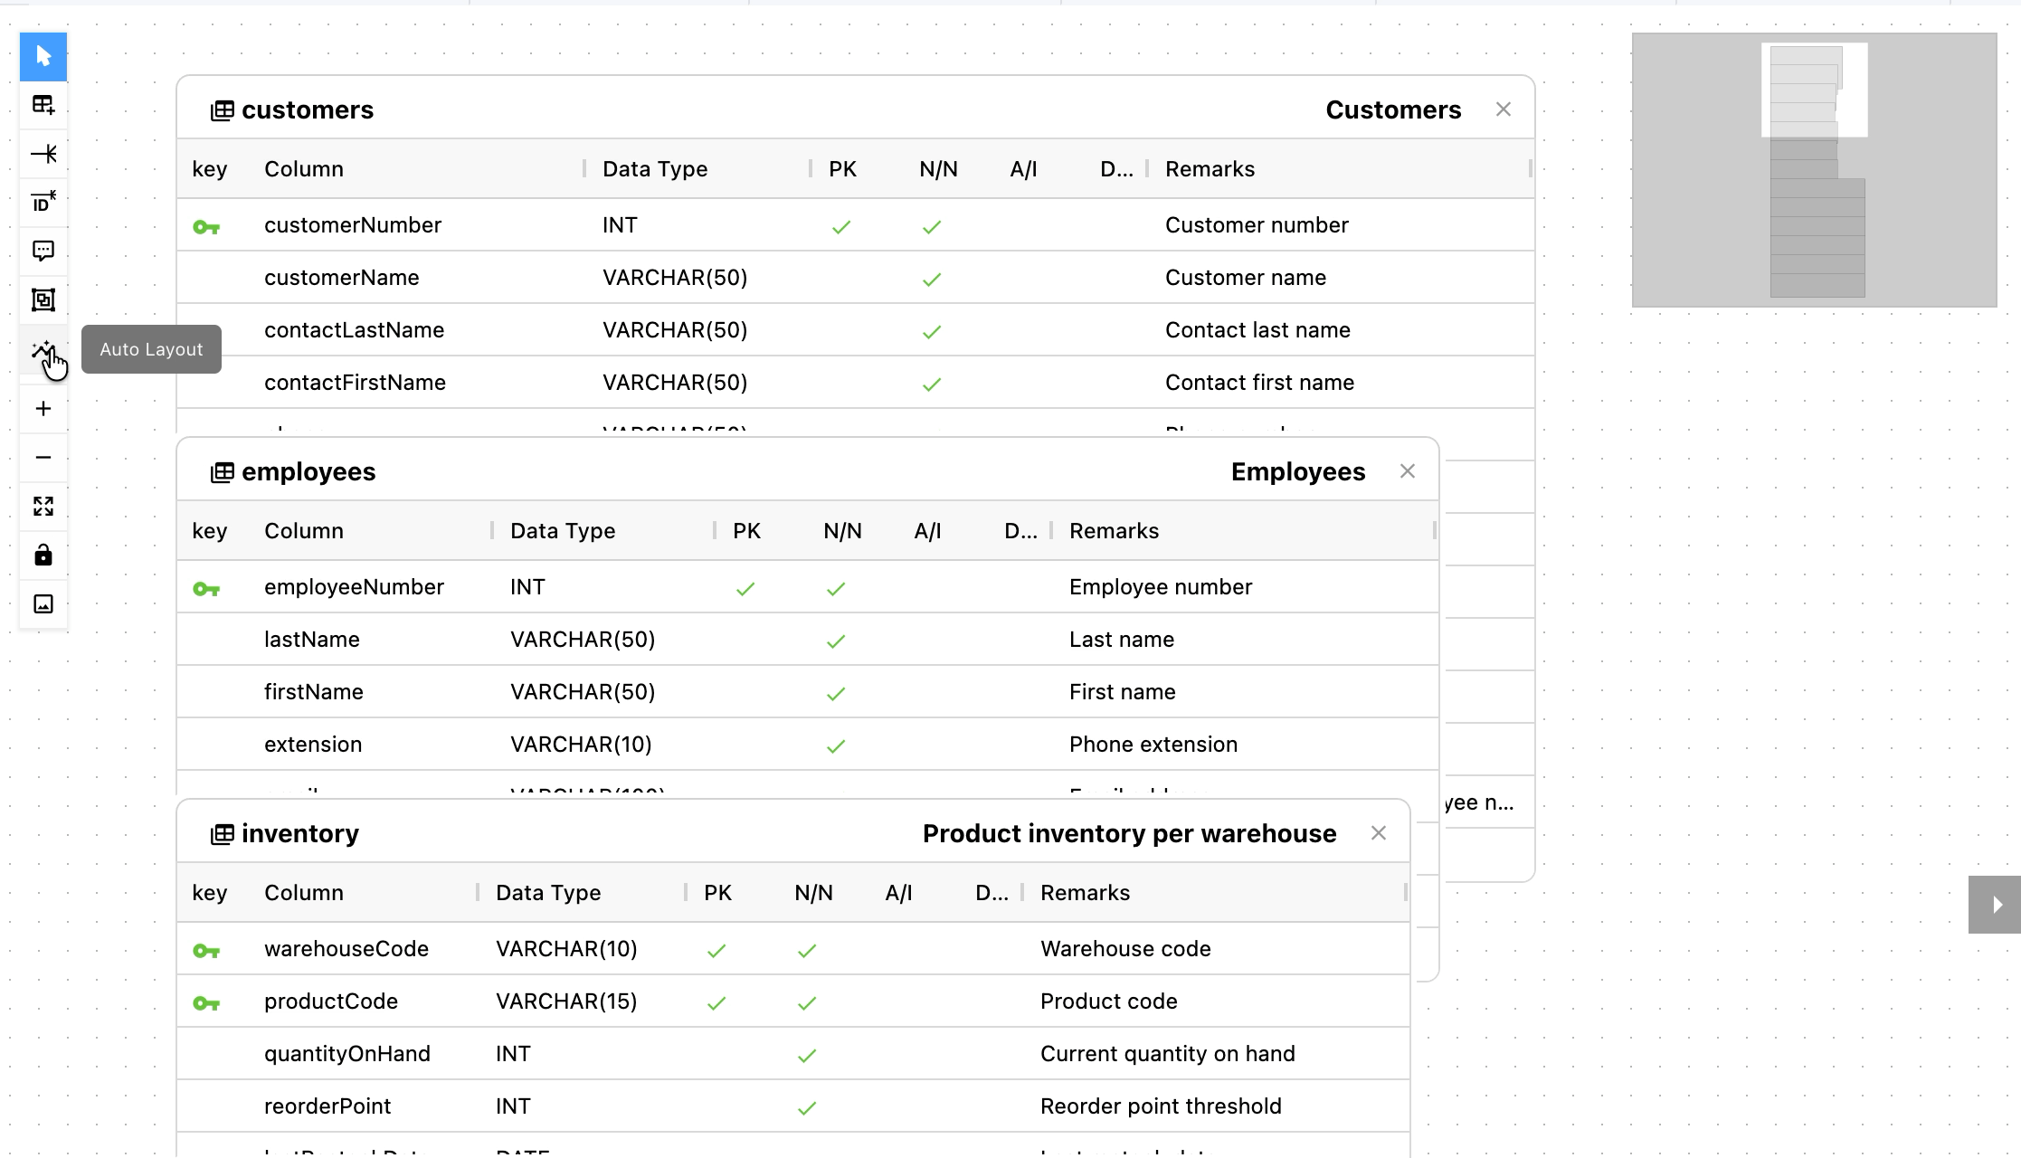Close the customers table card

point(1504,109)
